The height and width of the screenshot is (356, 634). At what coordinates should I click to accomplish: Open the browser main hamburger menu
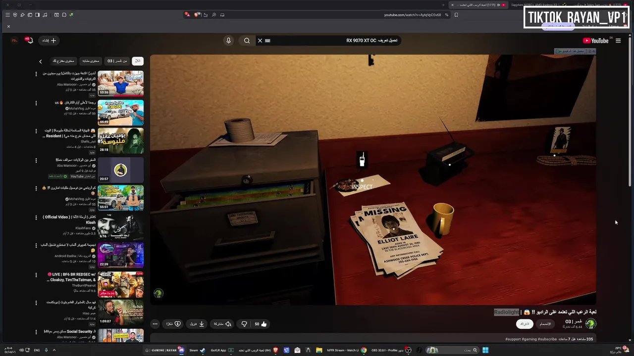point(7,15)
